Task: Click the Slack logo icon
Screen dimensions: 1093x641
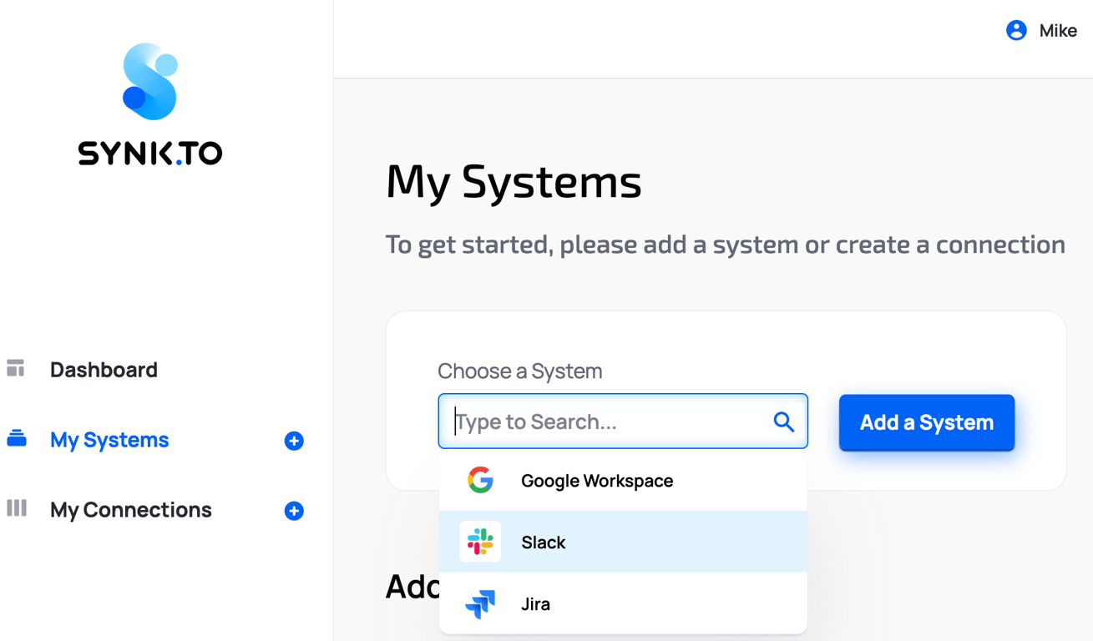Action: [480, 542]
